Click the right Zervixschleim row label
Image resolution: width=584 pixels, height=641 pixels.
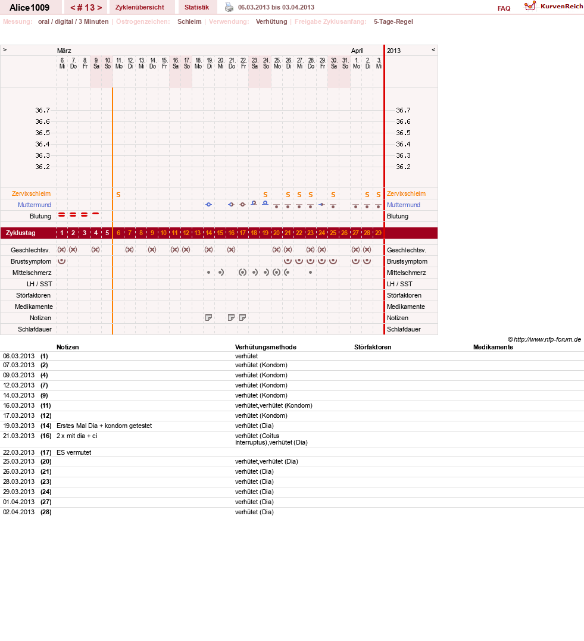407,194
